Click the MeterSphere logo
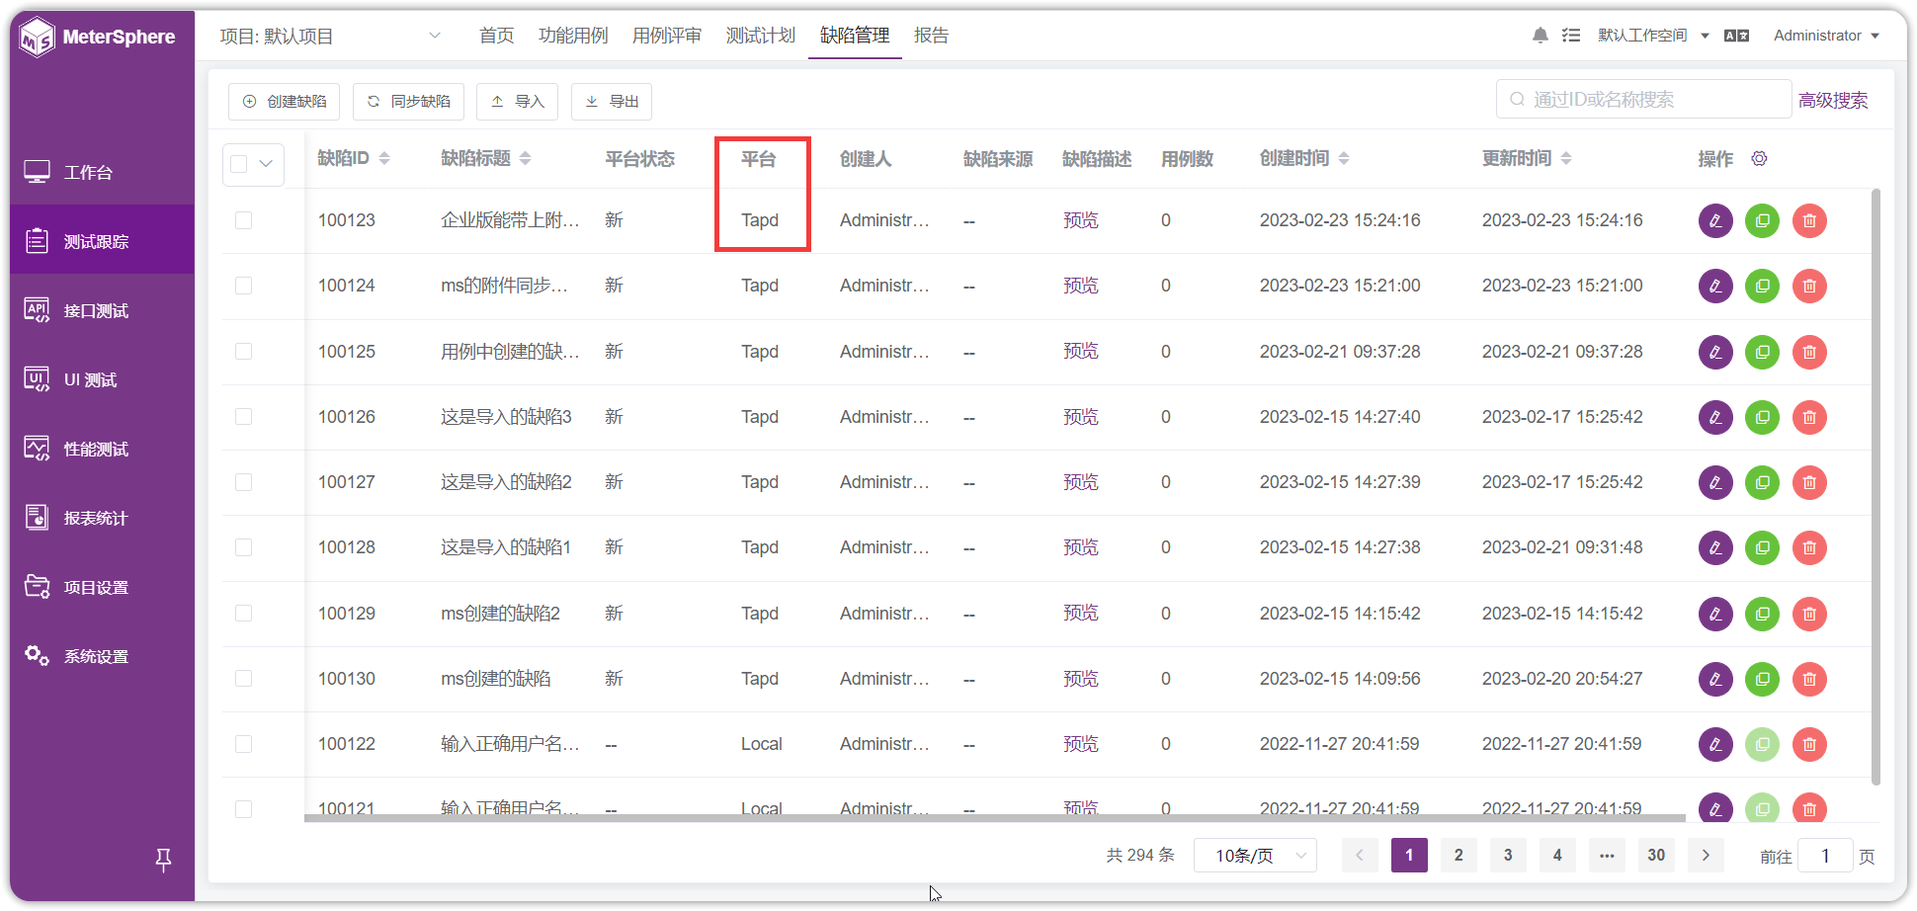 point(98,38)
